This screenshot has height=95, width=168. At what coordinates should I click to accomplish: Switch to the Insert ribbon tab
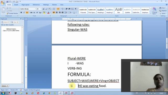click(16, 5)
